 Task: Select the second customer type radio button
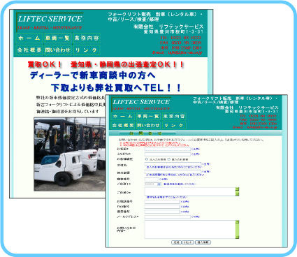(169, 159)
